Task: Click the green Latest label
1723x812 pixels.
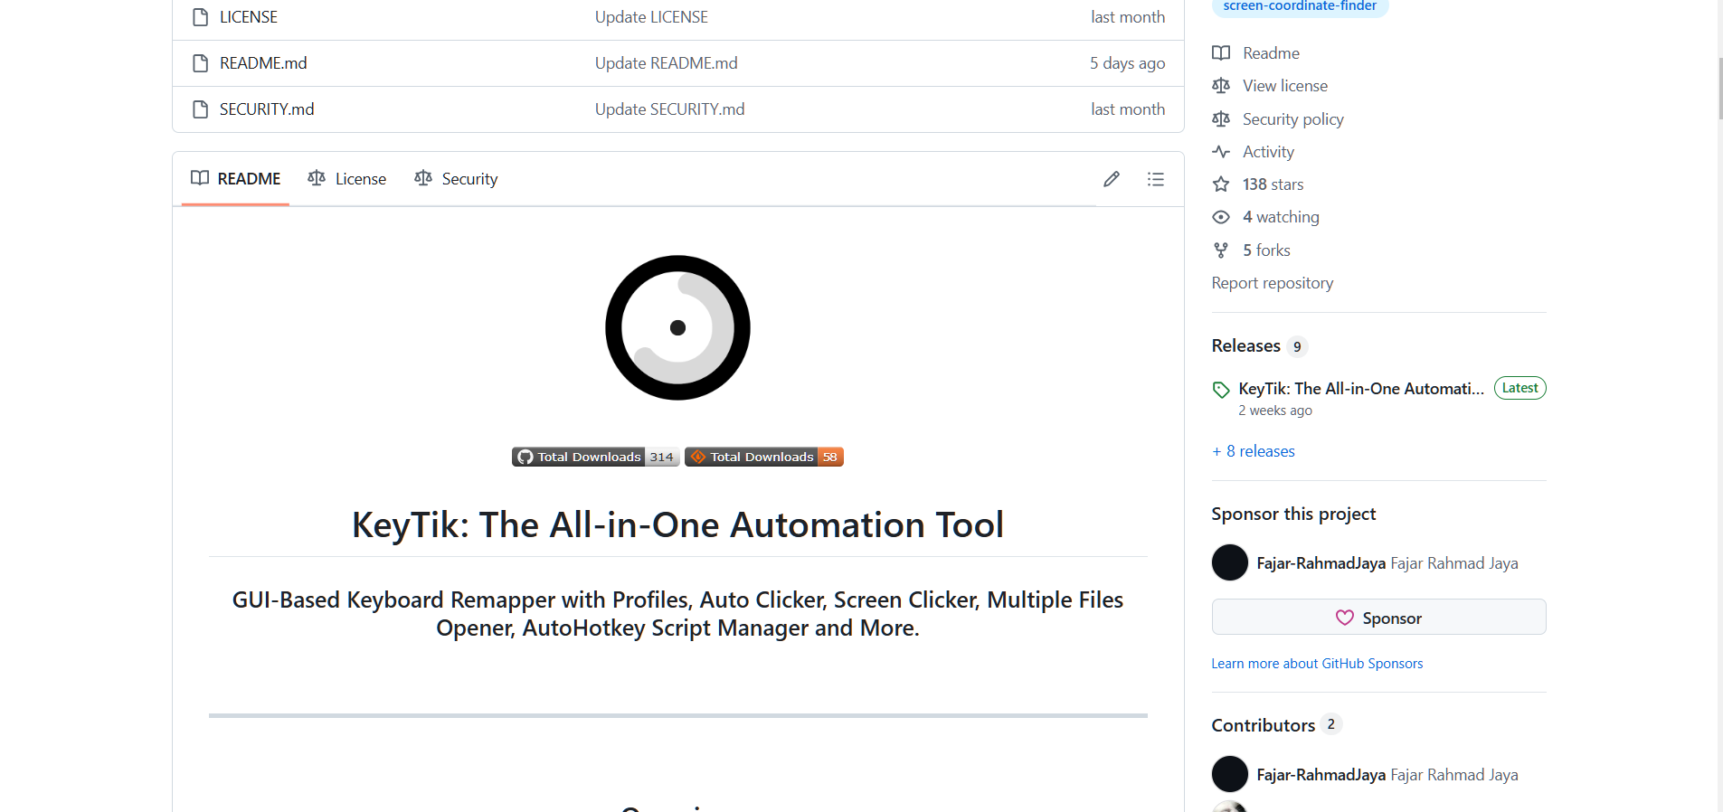Action: 1519,388
